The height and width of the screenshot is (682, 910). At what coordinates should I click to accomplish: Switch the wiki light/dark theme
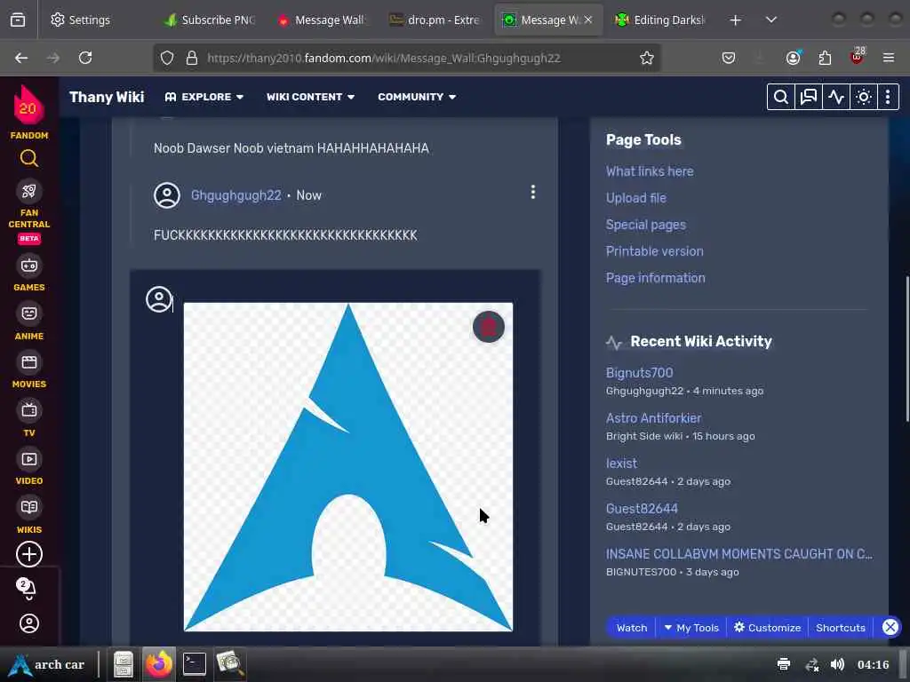(x=864, y=97)
